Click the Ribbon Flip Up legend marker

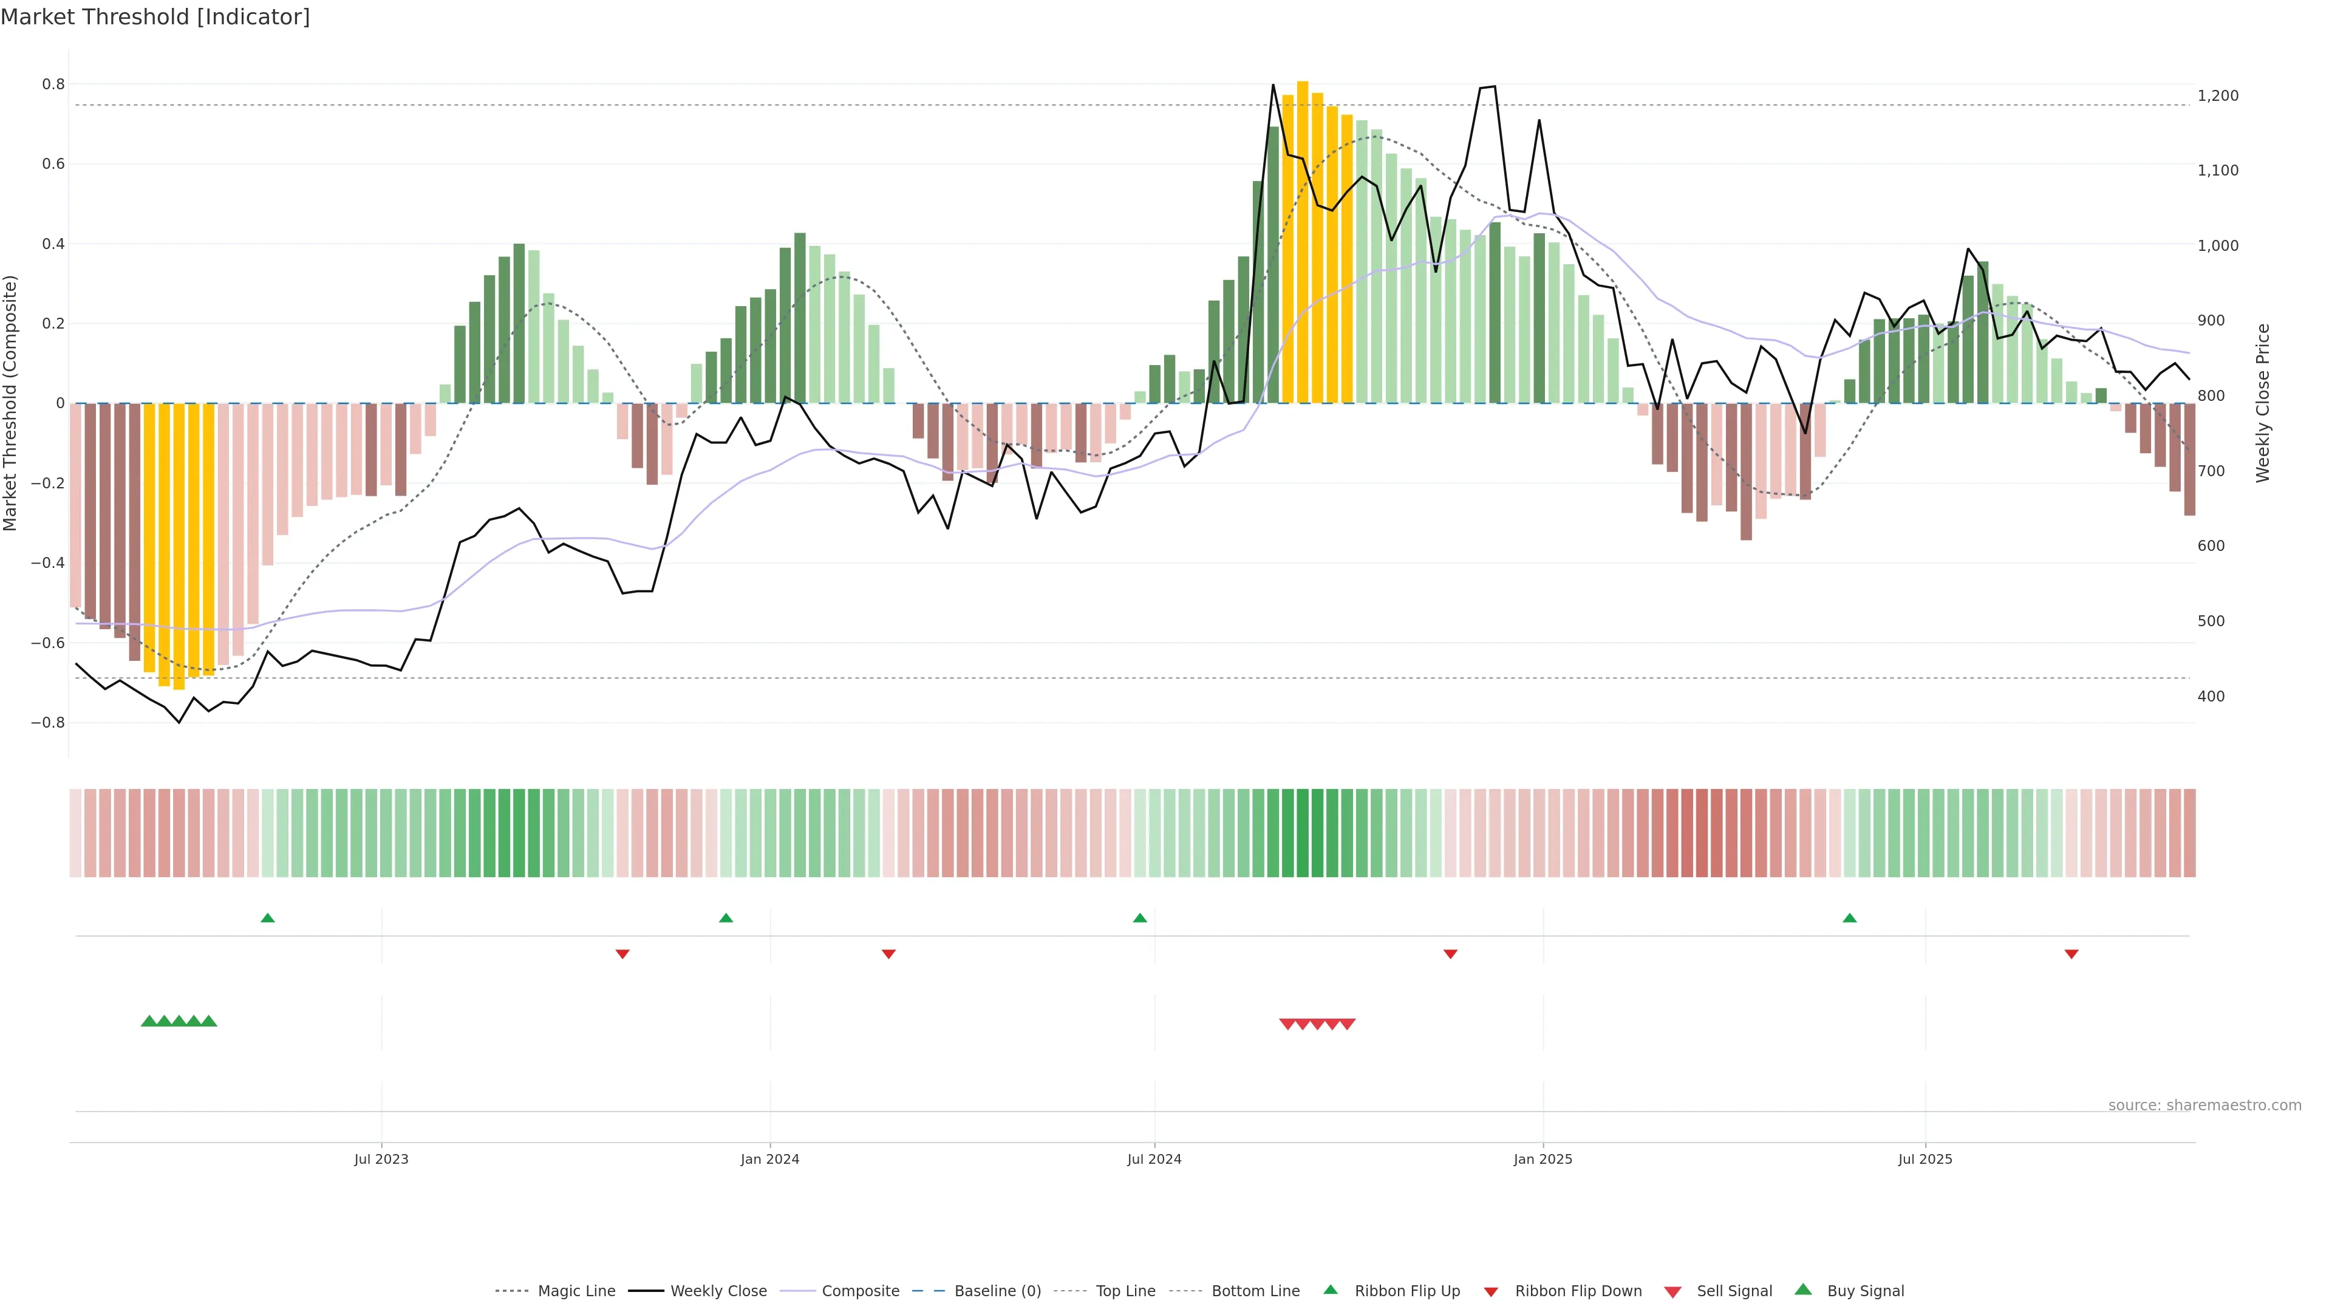coord(1330,1290)
